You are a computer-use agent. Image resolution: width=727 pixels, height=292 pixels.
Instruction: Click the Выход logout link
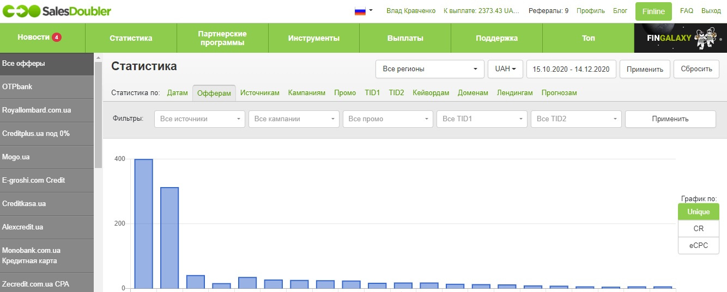click(711, 11)
